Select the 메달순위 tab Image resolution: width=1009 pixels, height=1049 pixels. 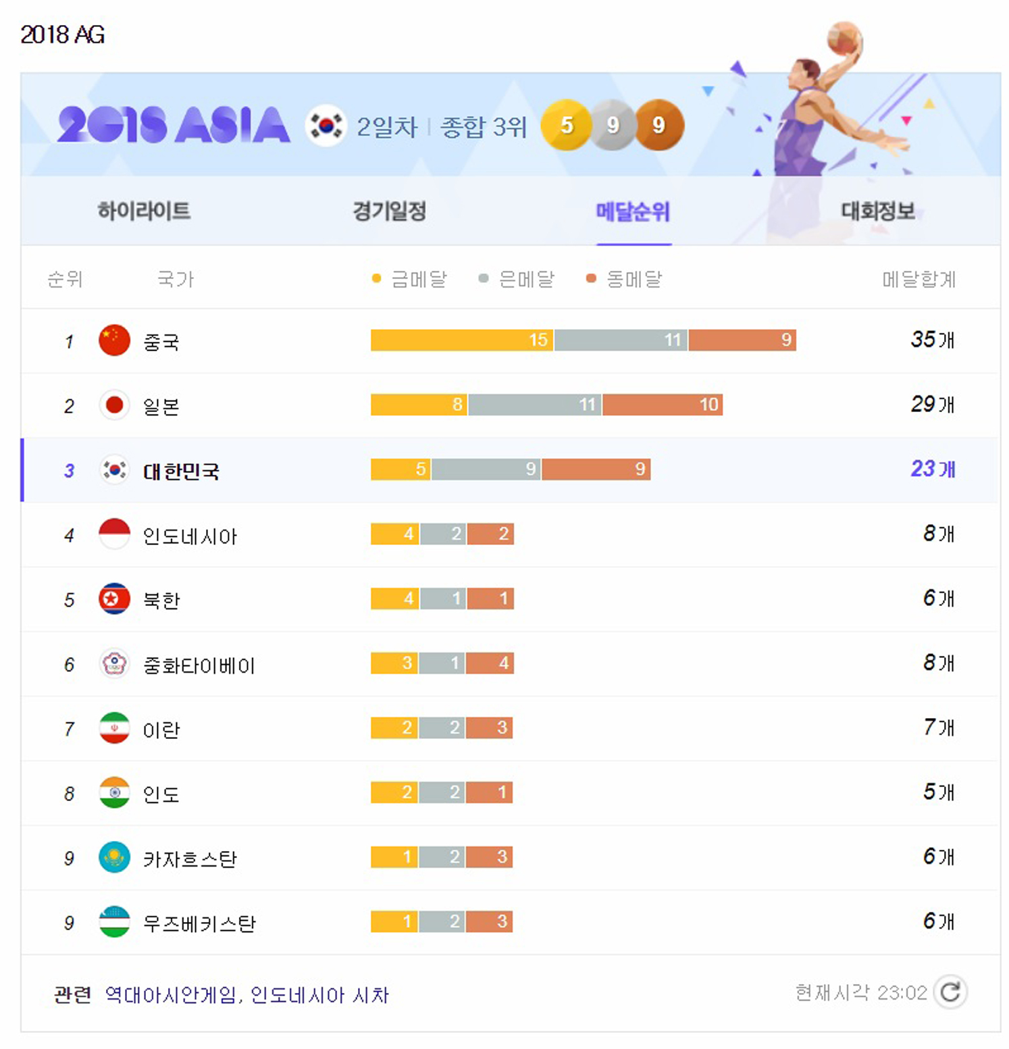[x=633, y=211]
